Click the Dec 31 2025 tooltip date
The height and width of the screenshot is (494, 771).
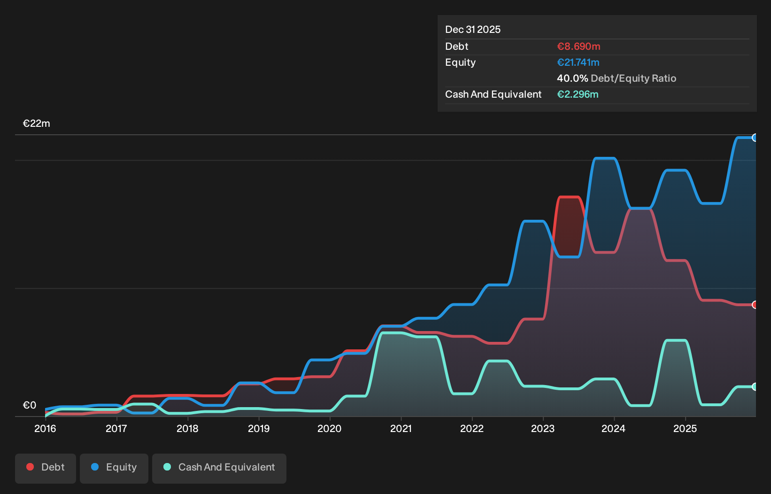pos(473,30)
